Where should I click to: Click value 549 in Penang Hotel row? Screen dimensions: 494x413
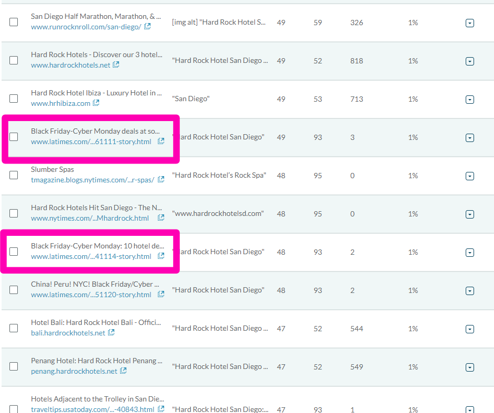pyautogui.click(x=356, y=367)
